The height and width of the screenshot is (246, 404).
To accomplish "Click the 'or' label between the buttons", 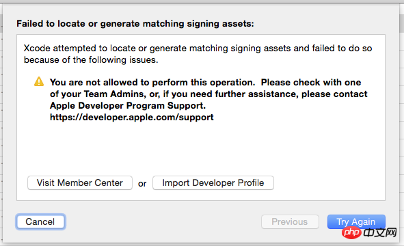I will tap(142, 184).
